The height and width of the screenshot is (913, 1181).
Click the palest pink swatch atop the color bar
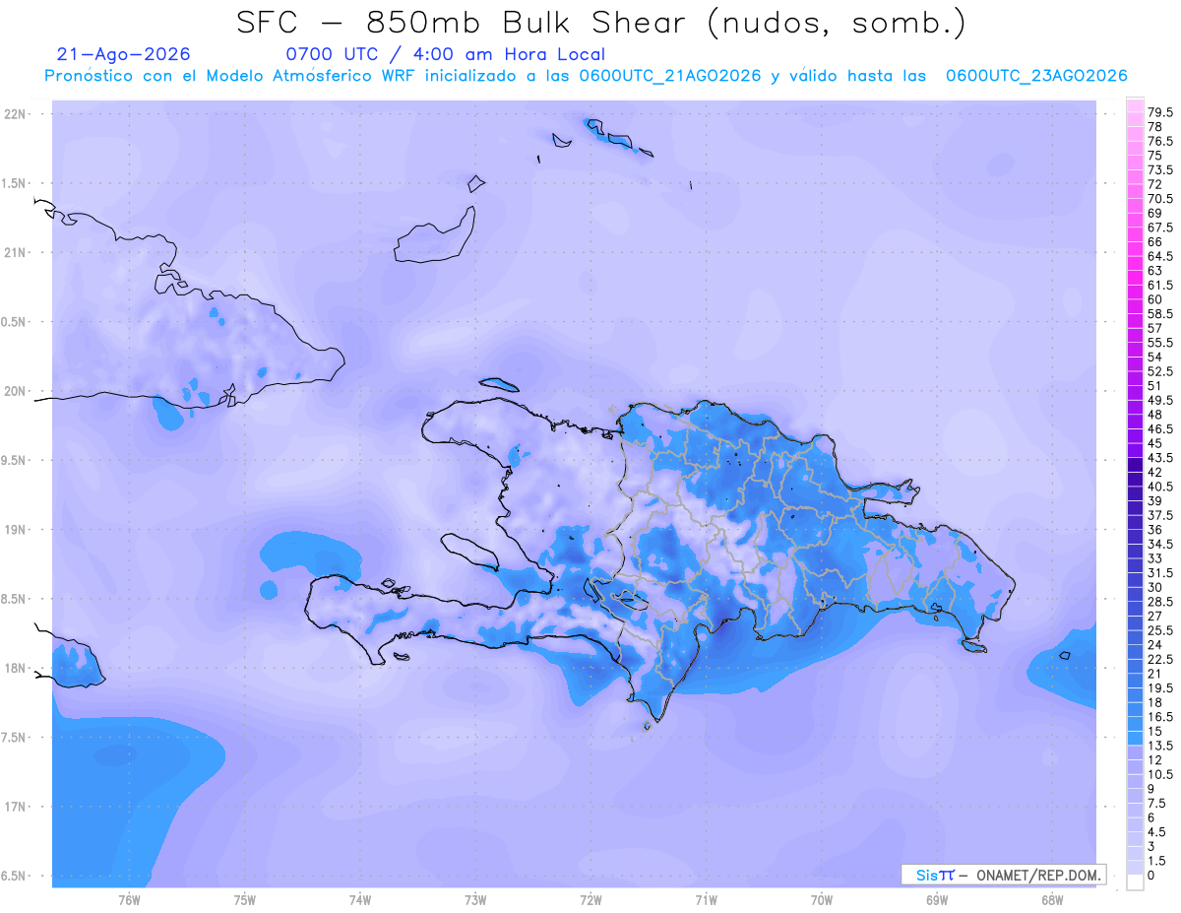tap(1135, 105)
